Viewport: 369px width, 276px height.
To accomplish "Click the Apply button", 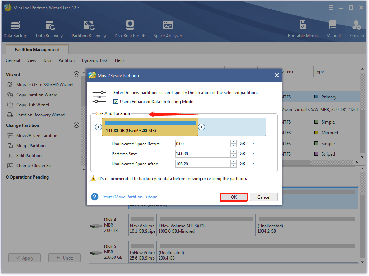I will click(x=24, y=258).
